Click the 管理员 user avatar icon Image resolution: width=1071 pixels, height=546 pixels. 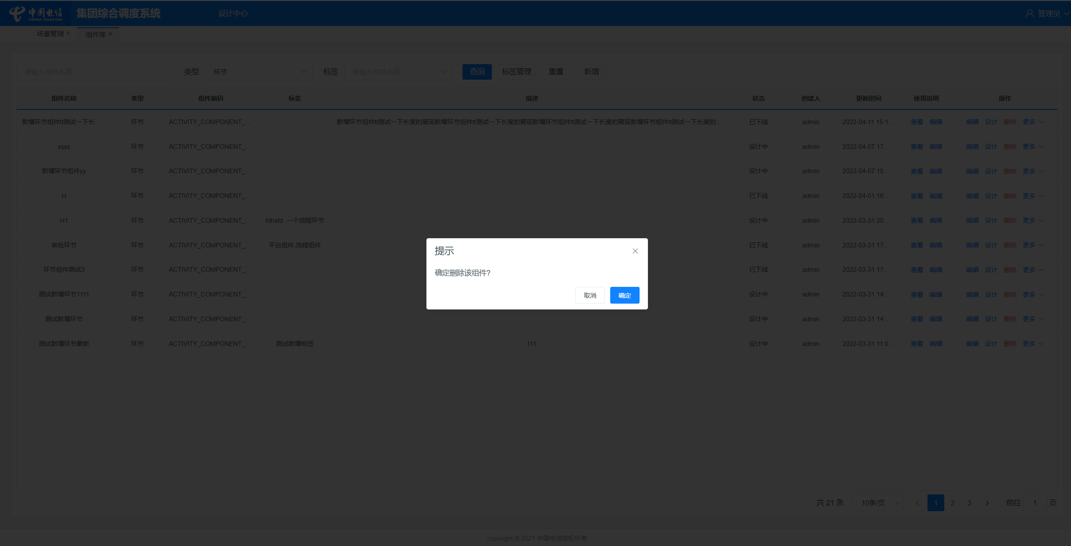pyautogui.click(x=1029, y=13)
